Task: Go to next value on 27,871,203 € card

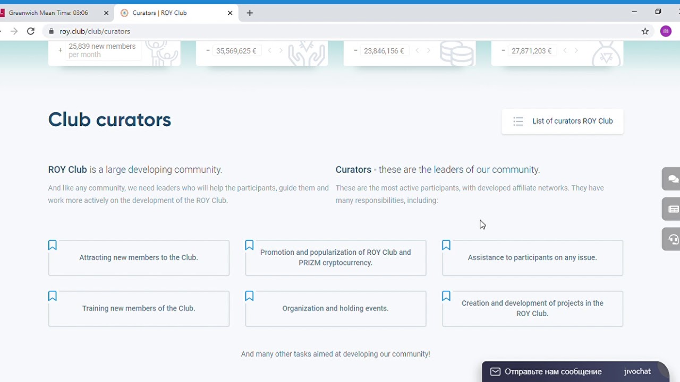Action: (576, 51)
